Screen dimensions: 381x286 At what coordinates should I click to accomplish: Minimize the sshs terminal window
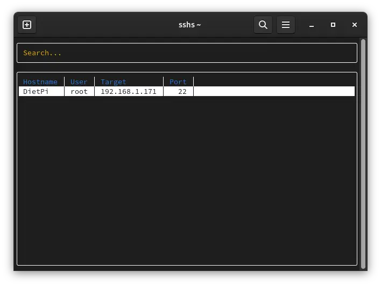pos(312,25)
